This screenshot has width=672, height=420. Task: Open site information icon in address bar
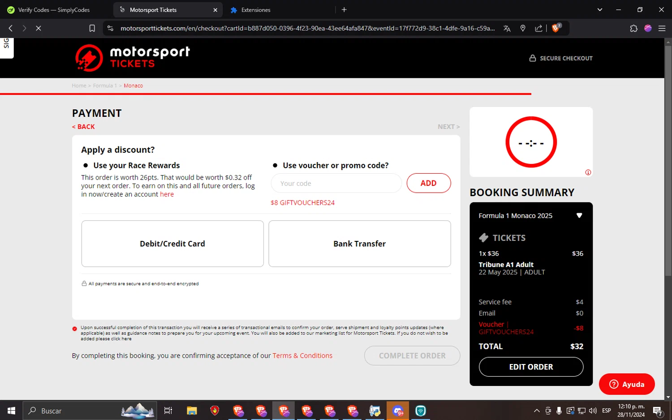point(110,28)
